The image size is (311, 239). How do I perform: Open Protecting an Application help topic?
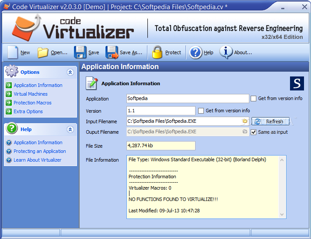click(40, 151)
